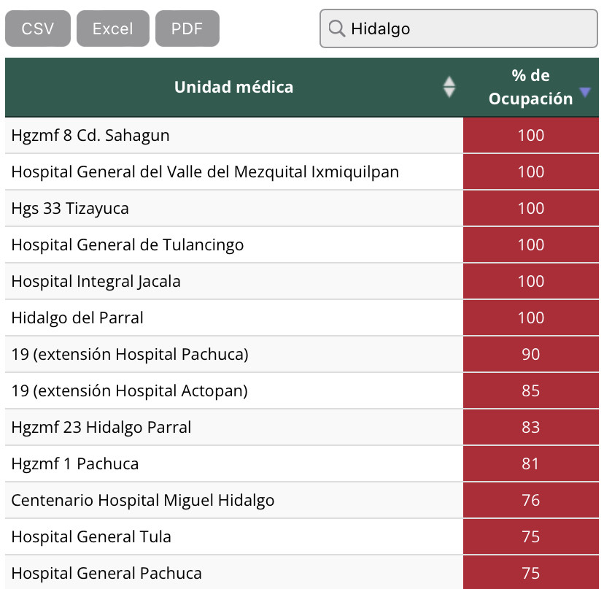Click red occupancy cell for Hidalgo del Parral
Image resolution: width=604 pixels, height=589 pixels.
pyautogui.click(x=530, y=317)
